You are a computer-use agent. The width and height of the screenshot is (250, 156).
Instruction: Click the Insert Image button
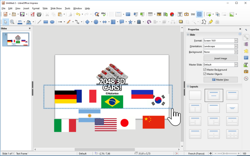click(x=220, y=58)
